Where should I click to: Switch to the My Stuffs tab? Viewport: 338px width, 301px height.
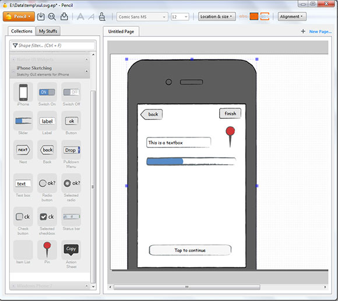48,31
